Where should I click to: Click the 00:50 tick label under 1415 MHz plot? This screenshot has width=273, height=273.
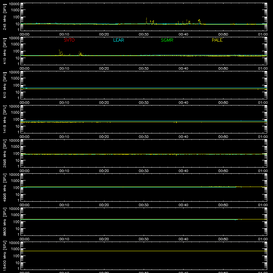pyautogui.click(x=223, y=137)
